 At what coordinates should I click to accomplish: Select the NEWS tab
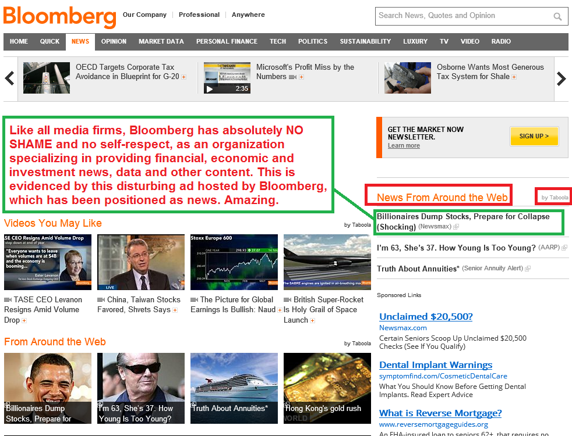(80, 41)
